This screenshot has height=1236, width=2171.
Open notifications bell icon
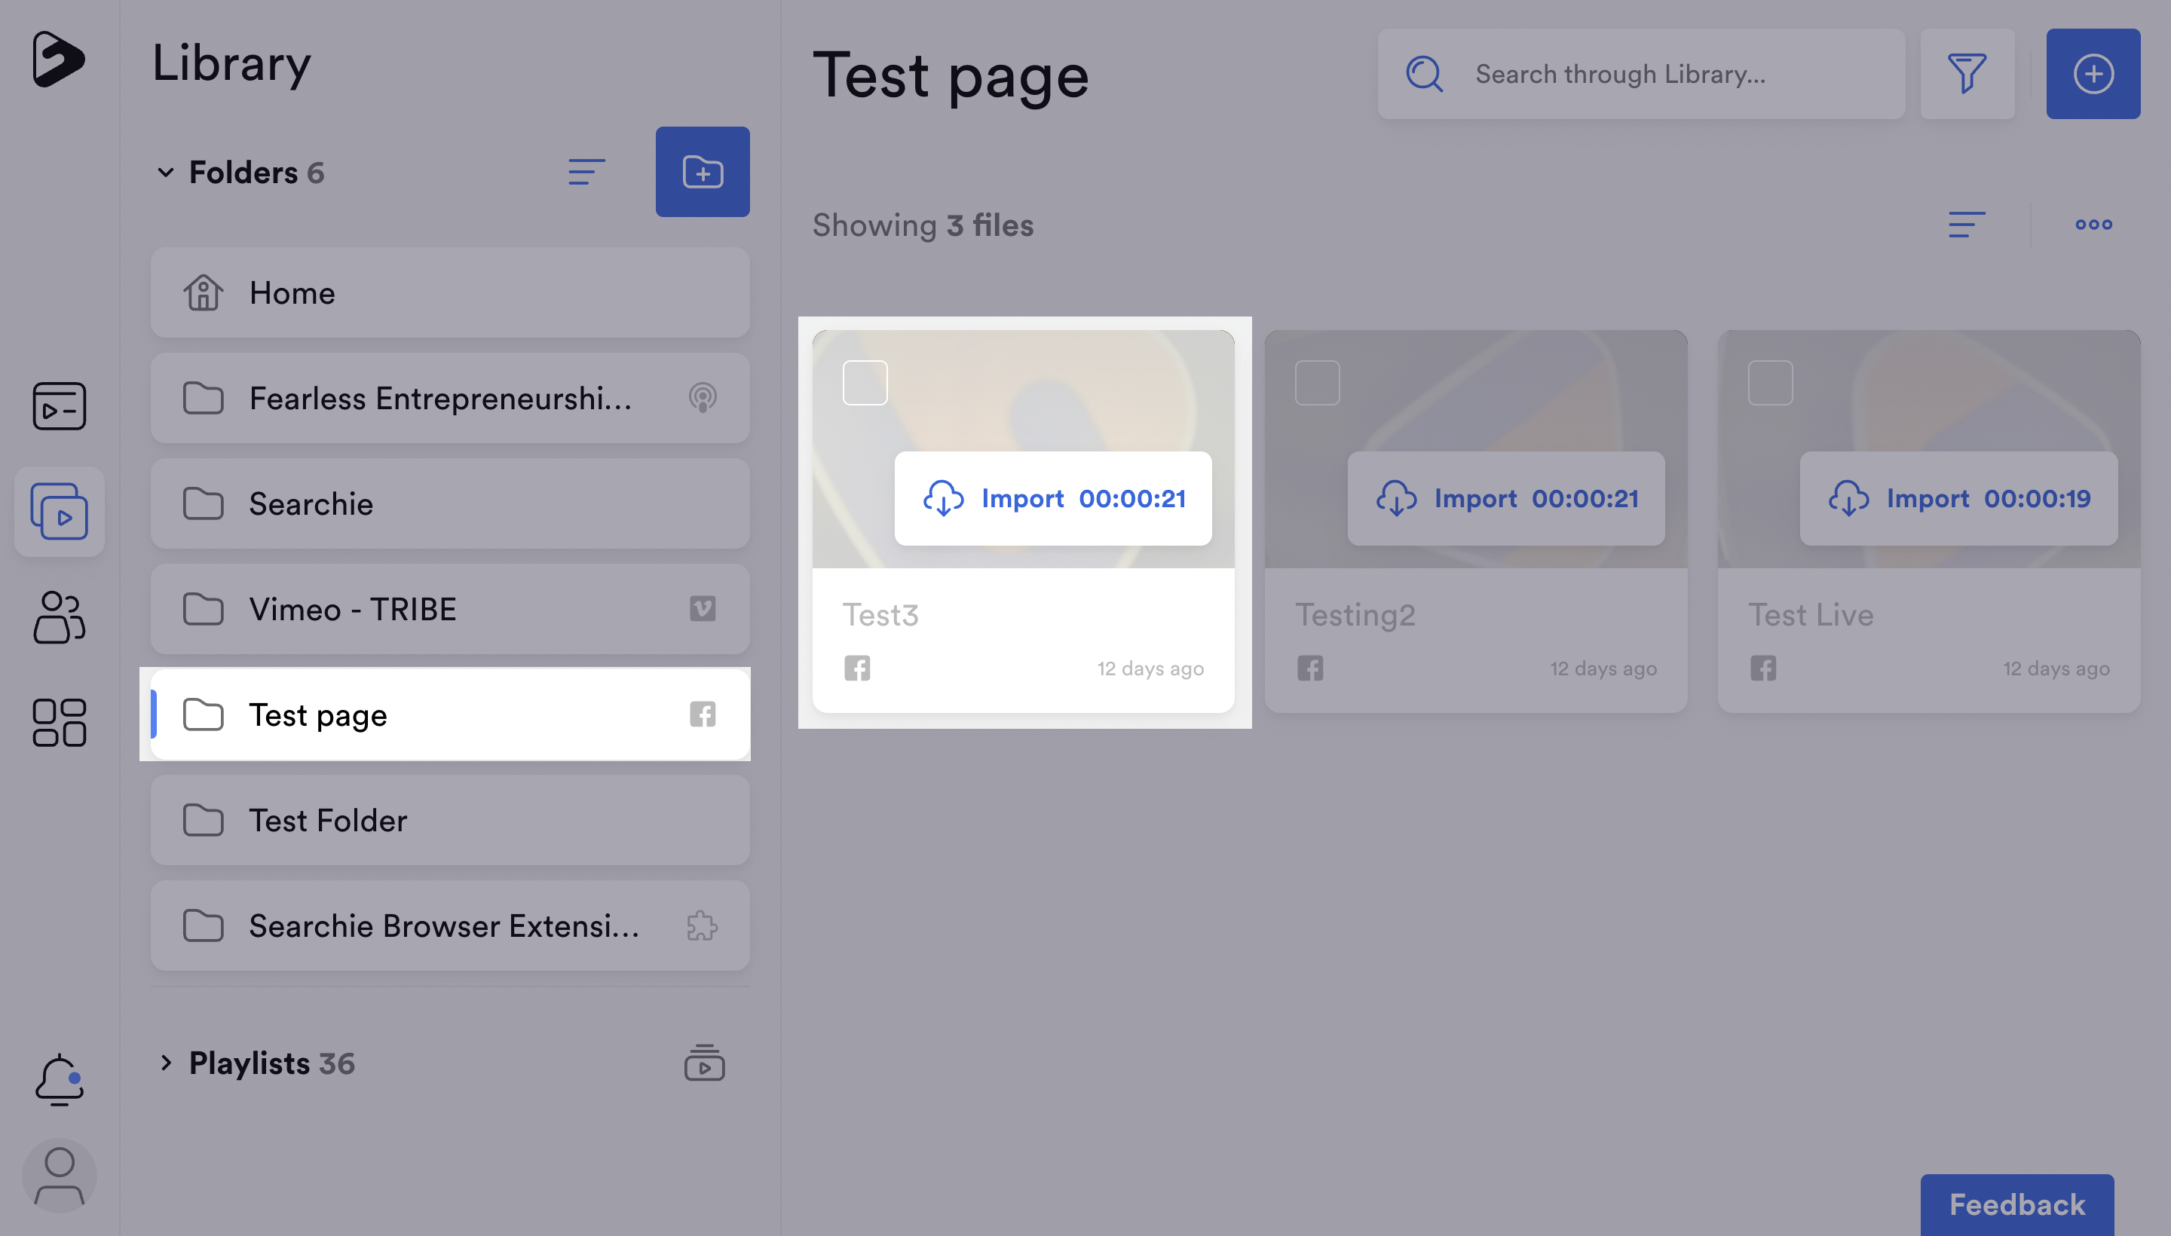(x=59, y=1080)
